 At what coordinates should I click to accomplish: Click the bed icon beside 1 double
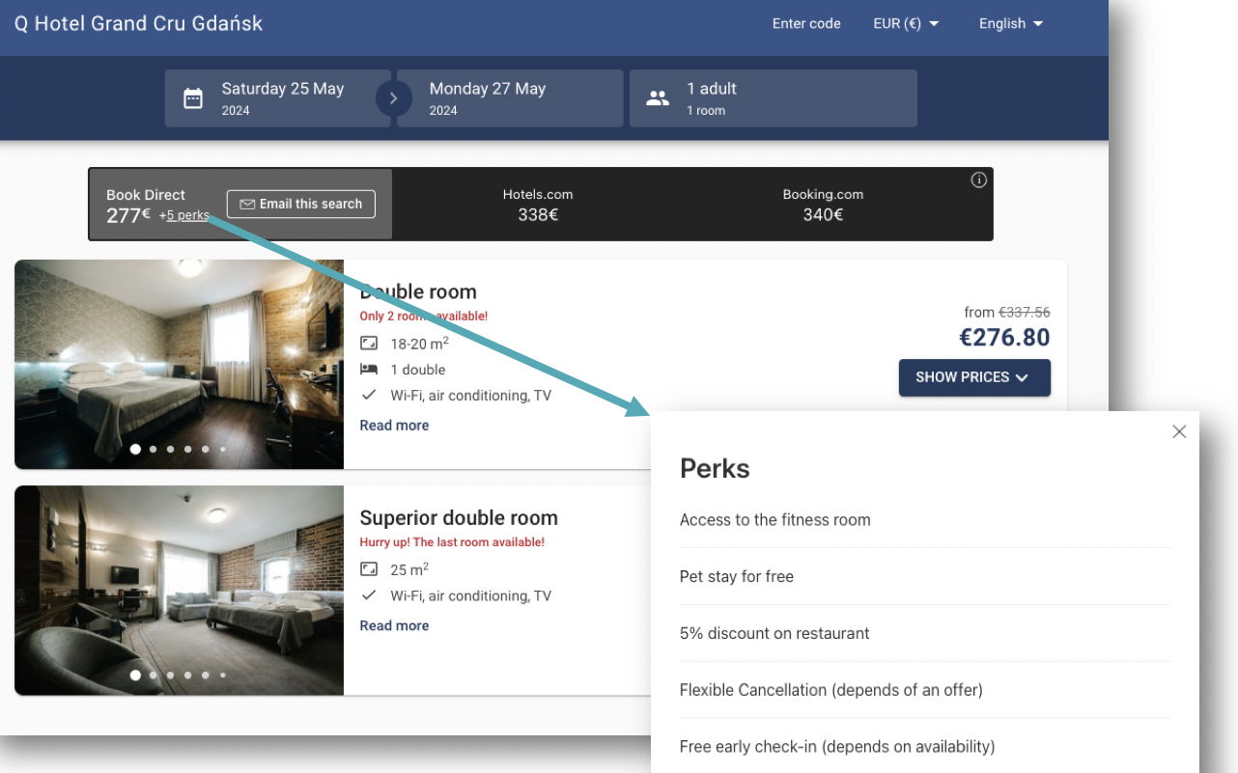(x=368, y=370)
